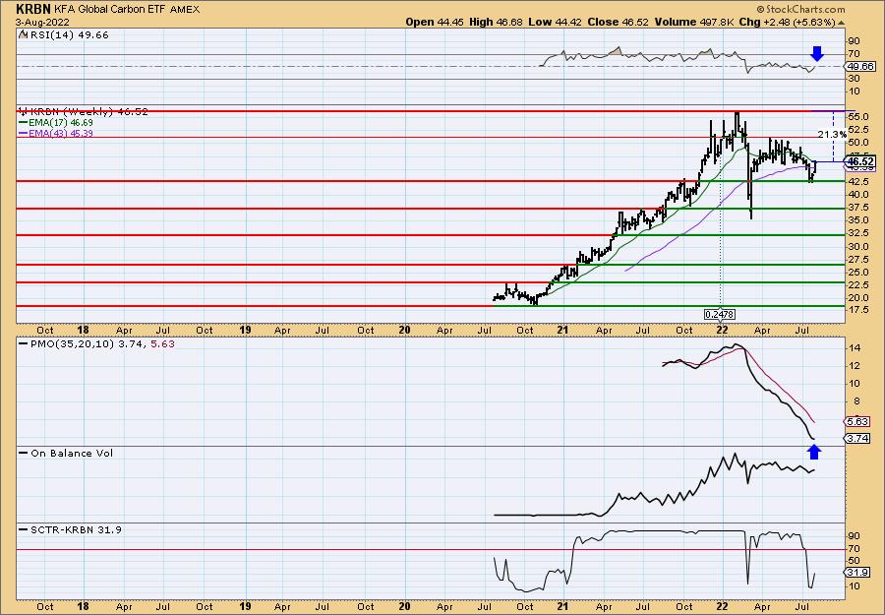This screenshot has width=885, height=615.
Task: Open the StockCharts.com copyright link
Action: tap(800, 9)
